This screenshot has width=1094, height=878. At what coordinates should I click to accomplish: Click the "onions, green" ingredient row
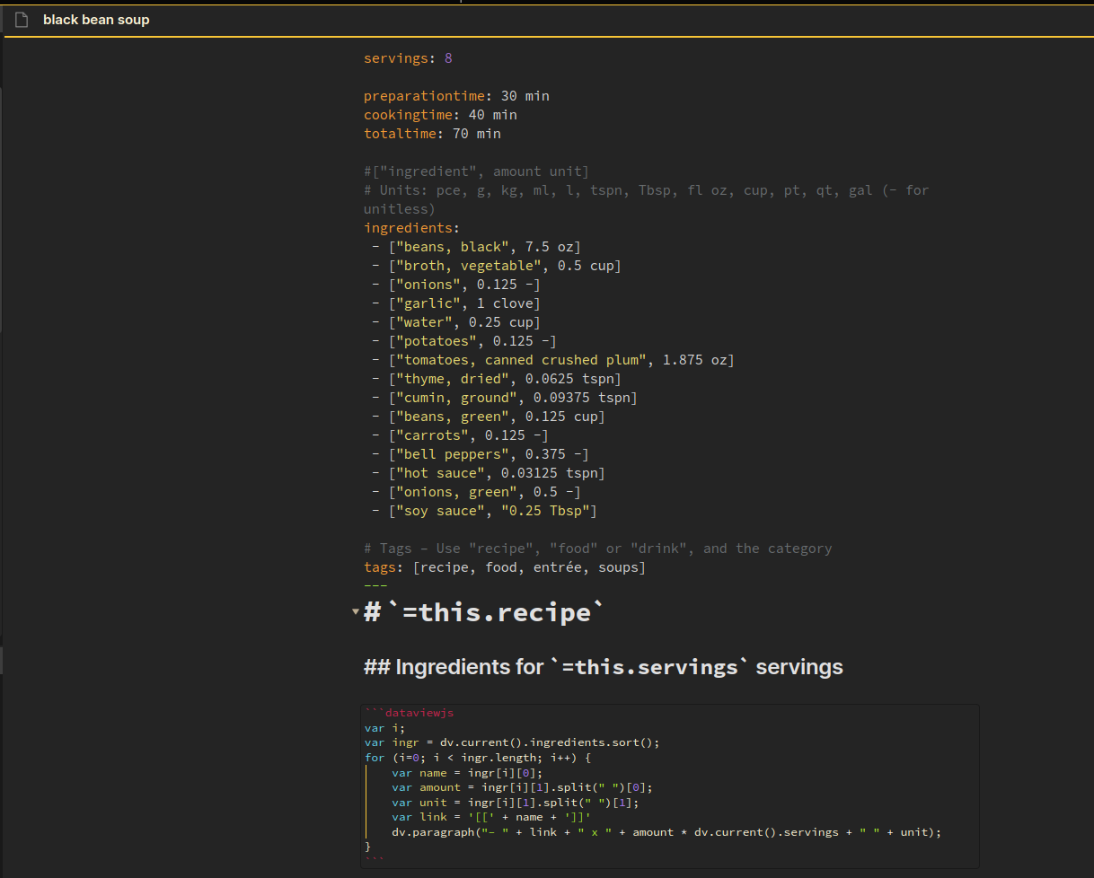[476, 492]
